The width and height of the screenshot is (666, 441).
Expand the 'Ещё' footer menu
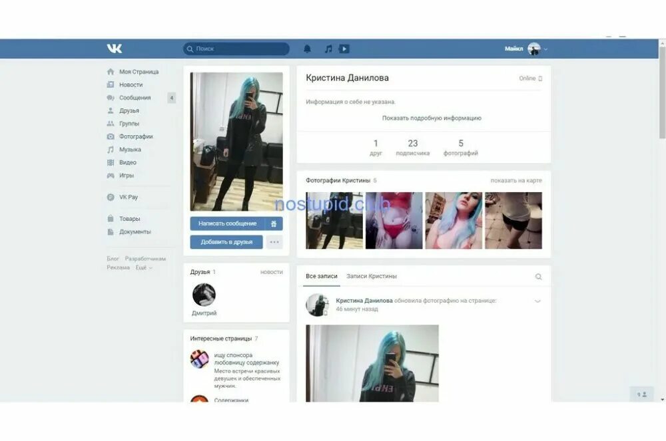(x=144, y=267)
